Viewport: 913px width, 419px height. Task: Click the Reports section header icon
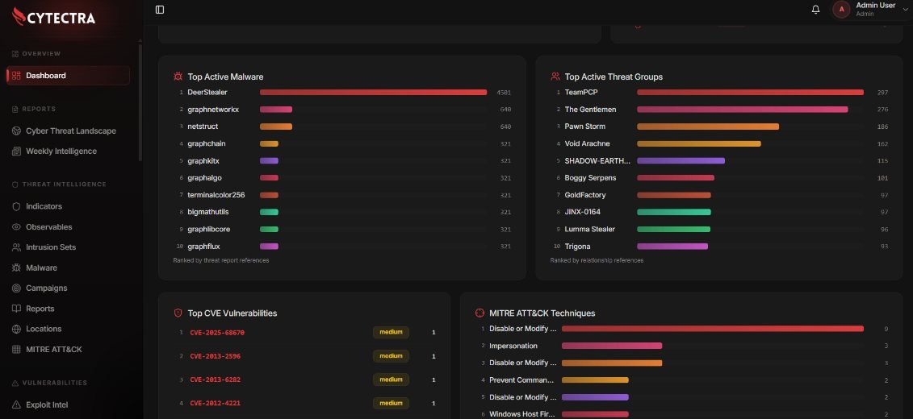(15, 109)
